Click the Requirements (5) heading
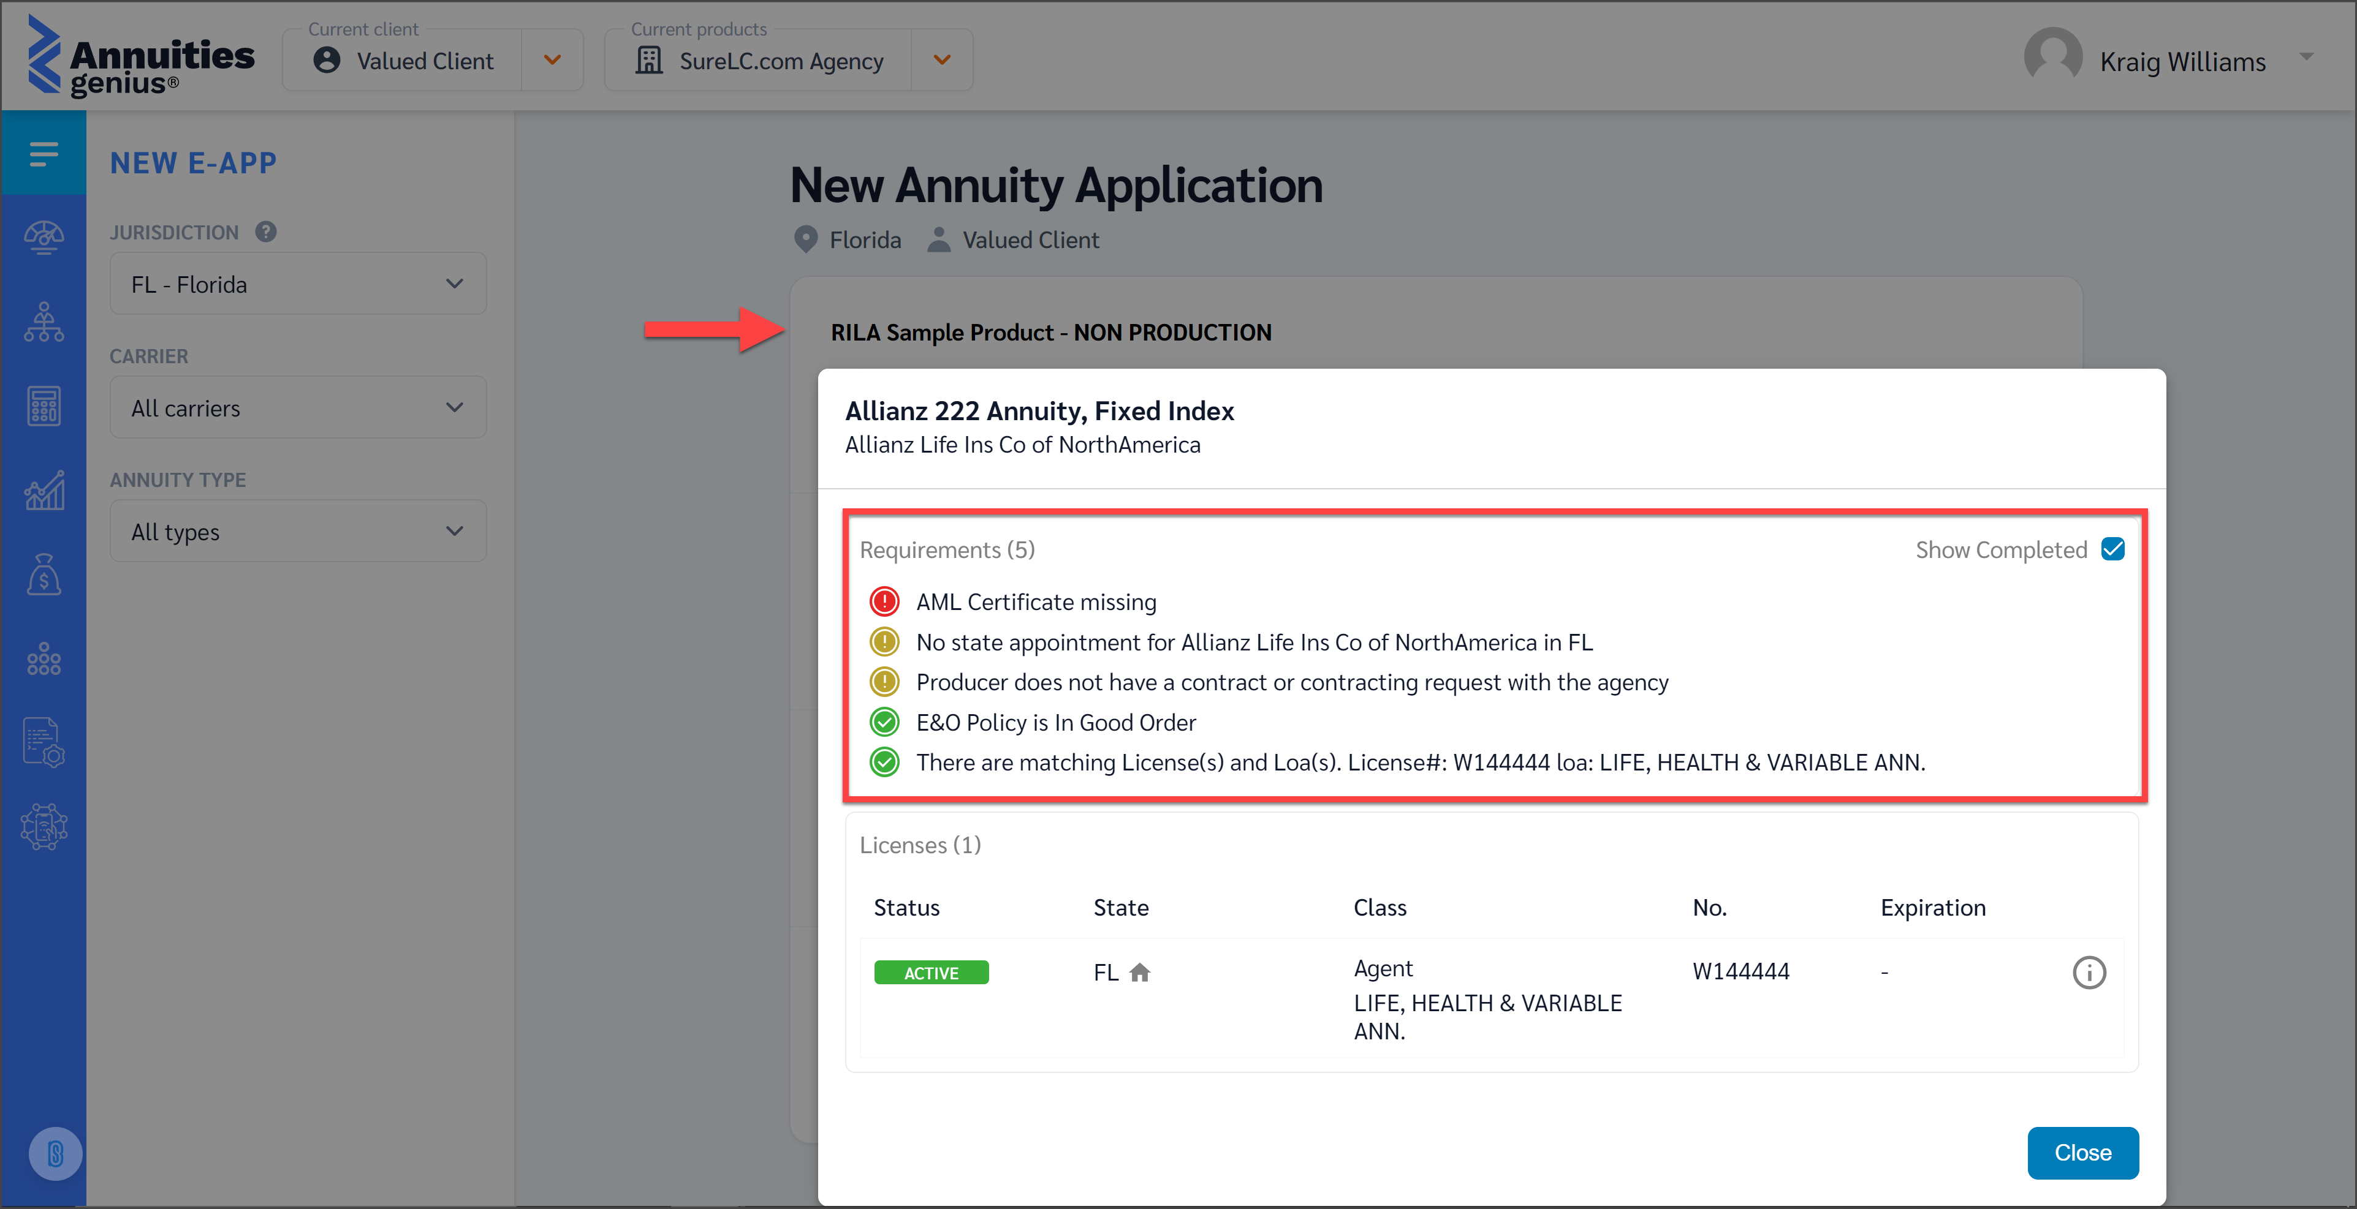The height and width of the screenshot is (1209, 2357). [x=947, y=549]
